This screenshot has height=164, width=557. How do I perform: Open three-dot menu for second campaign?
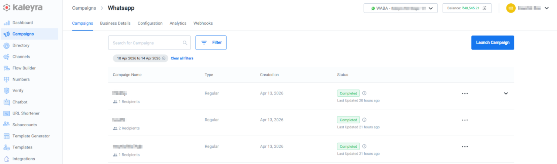465,120
